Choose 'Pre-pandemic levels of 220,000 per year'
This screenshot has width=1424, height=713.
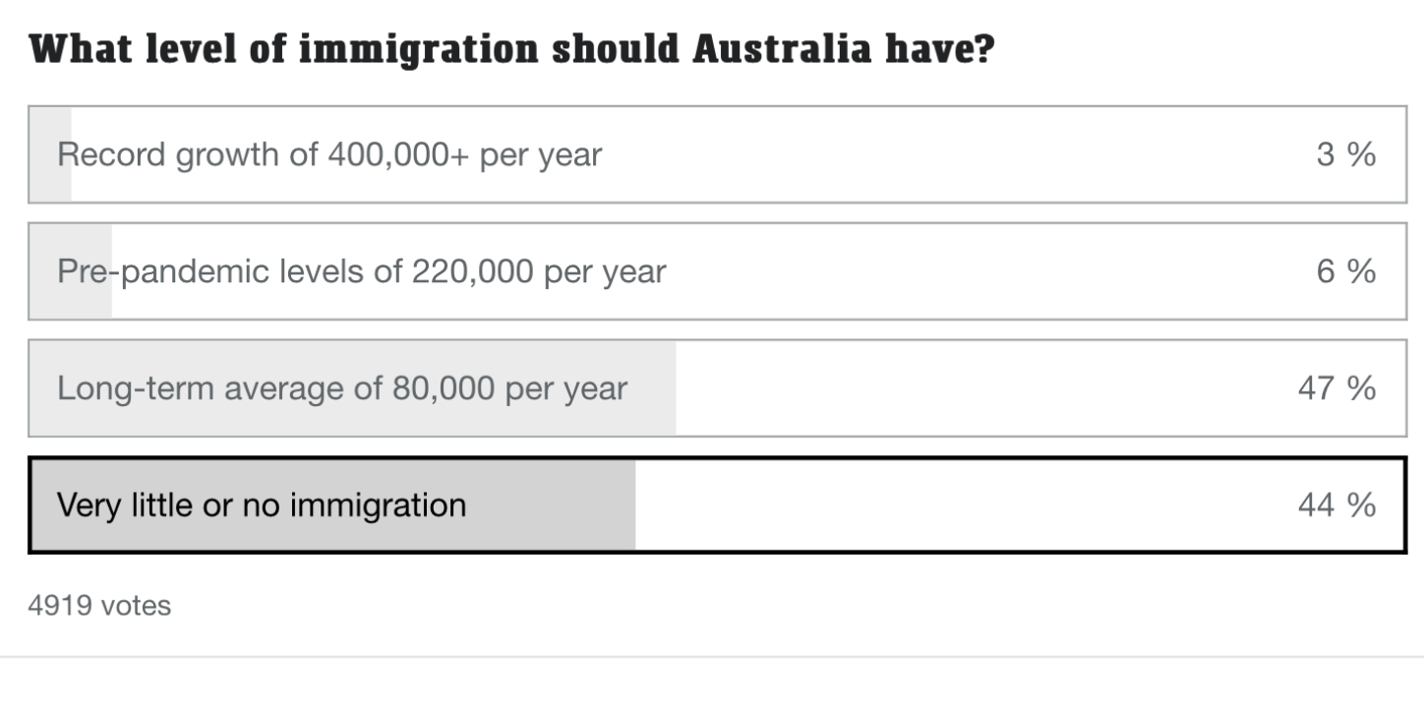coord(717,271)
